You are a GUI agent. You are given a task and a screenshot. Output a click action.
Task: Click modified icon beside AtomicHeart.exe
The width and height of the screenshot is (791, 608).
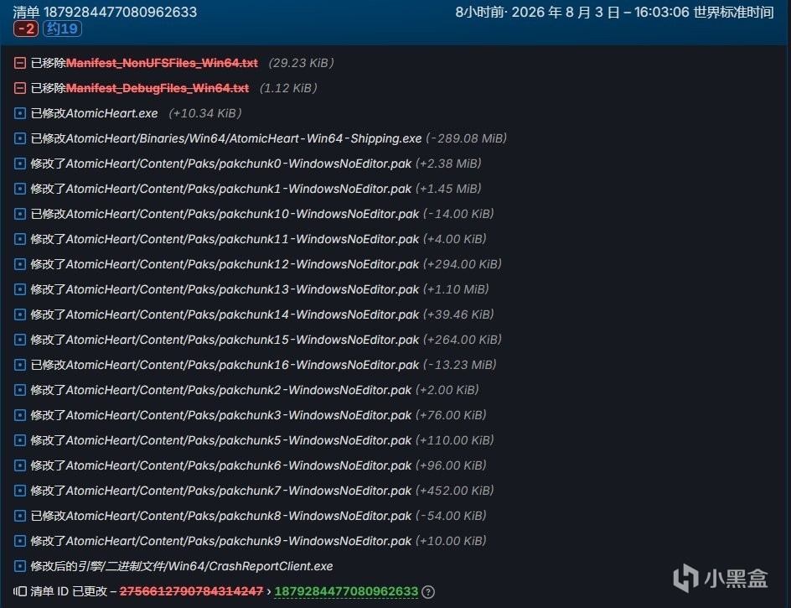[x=20, y=113]
